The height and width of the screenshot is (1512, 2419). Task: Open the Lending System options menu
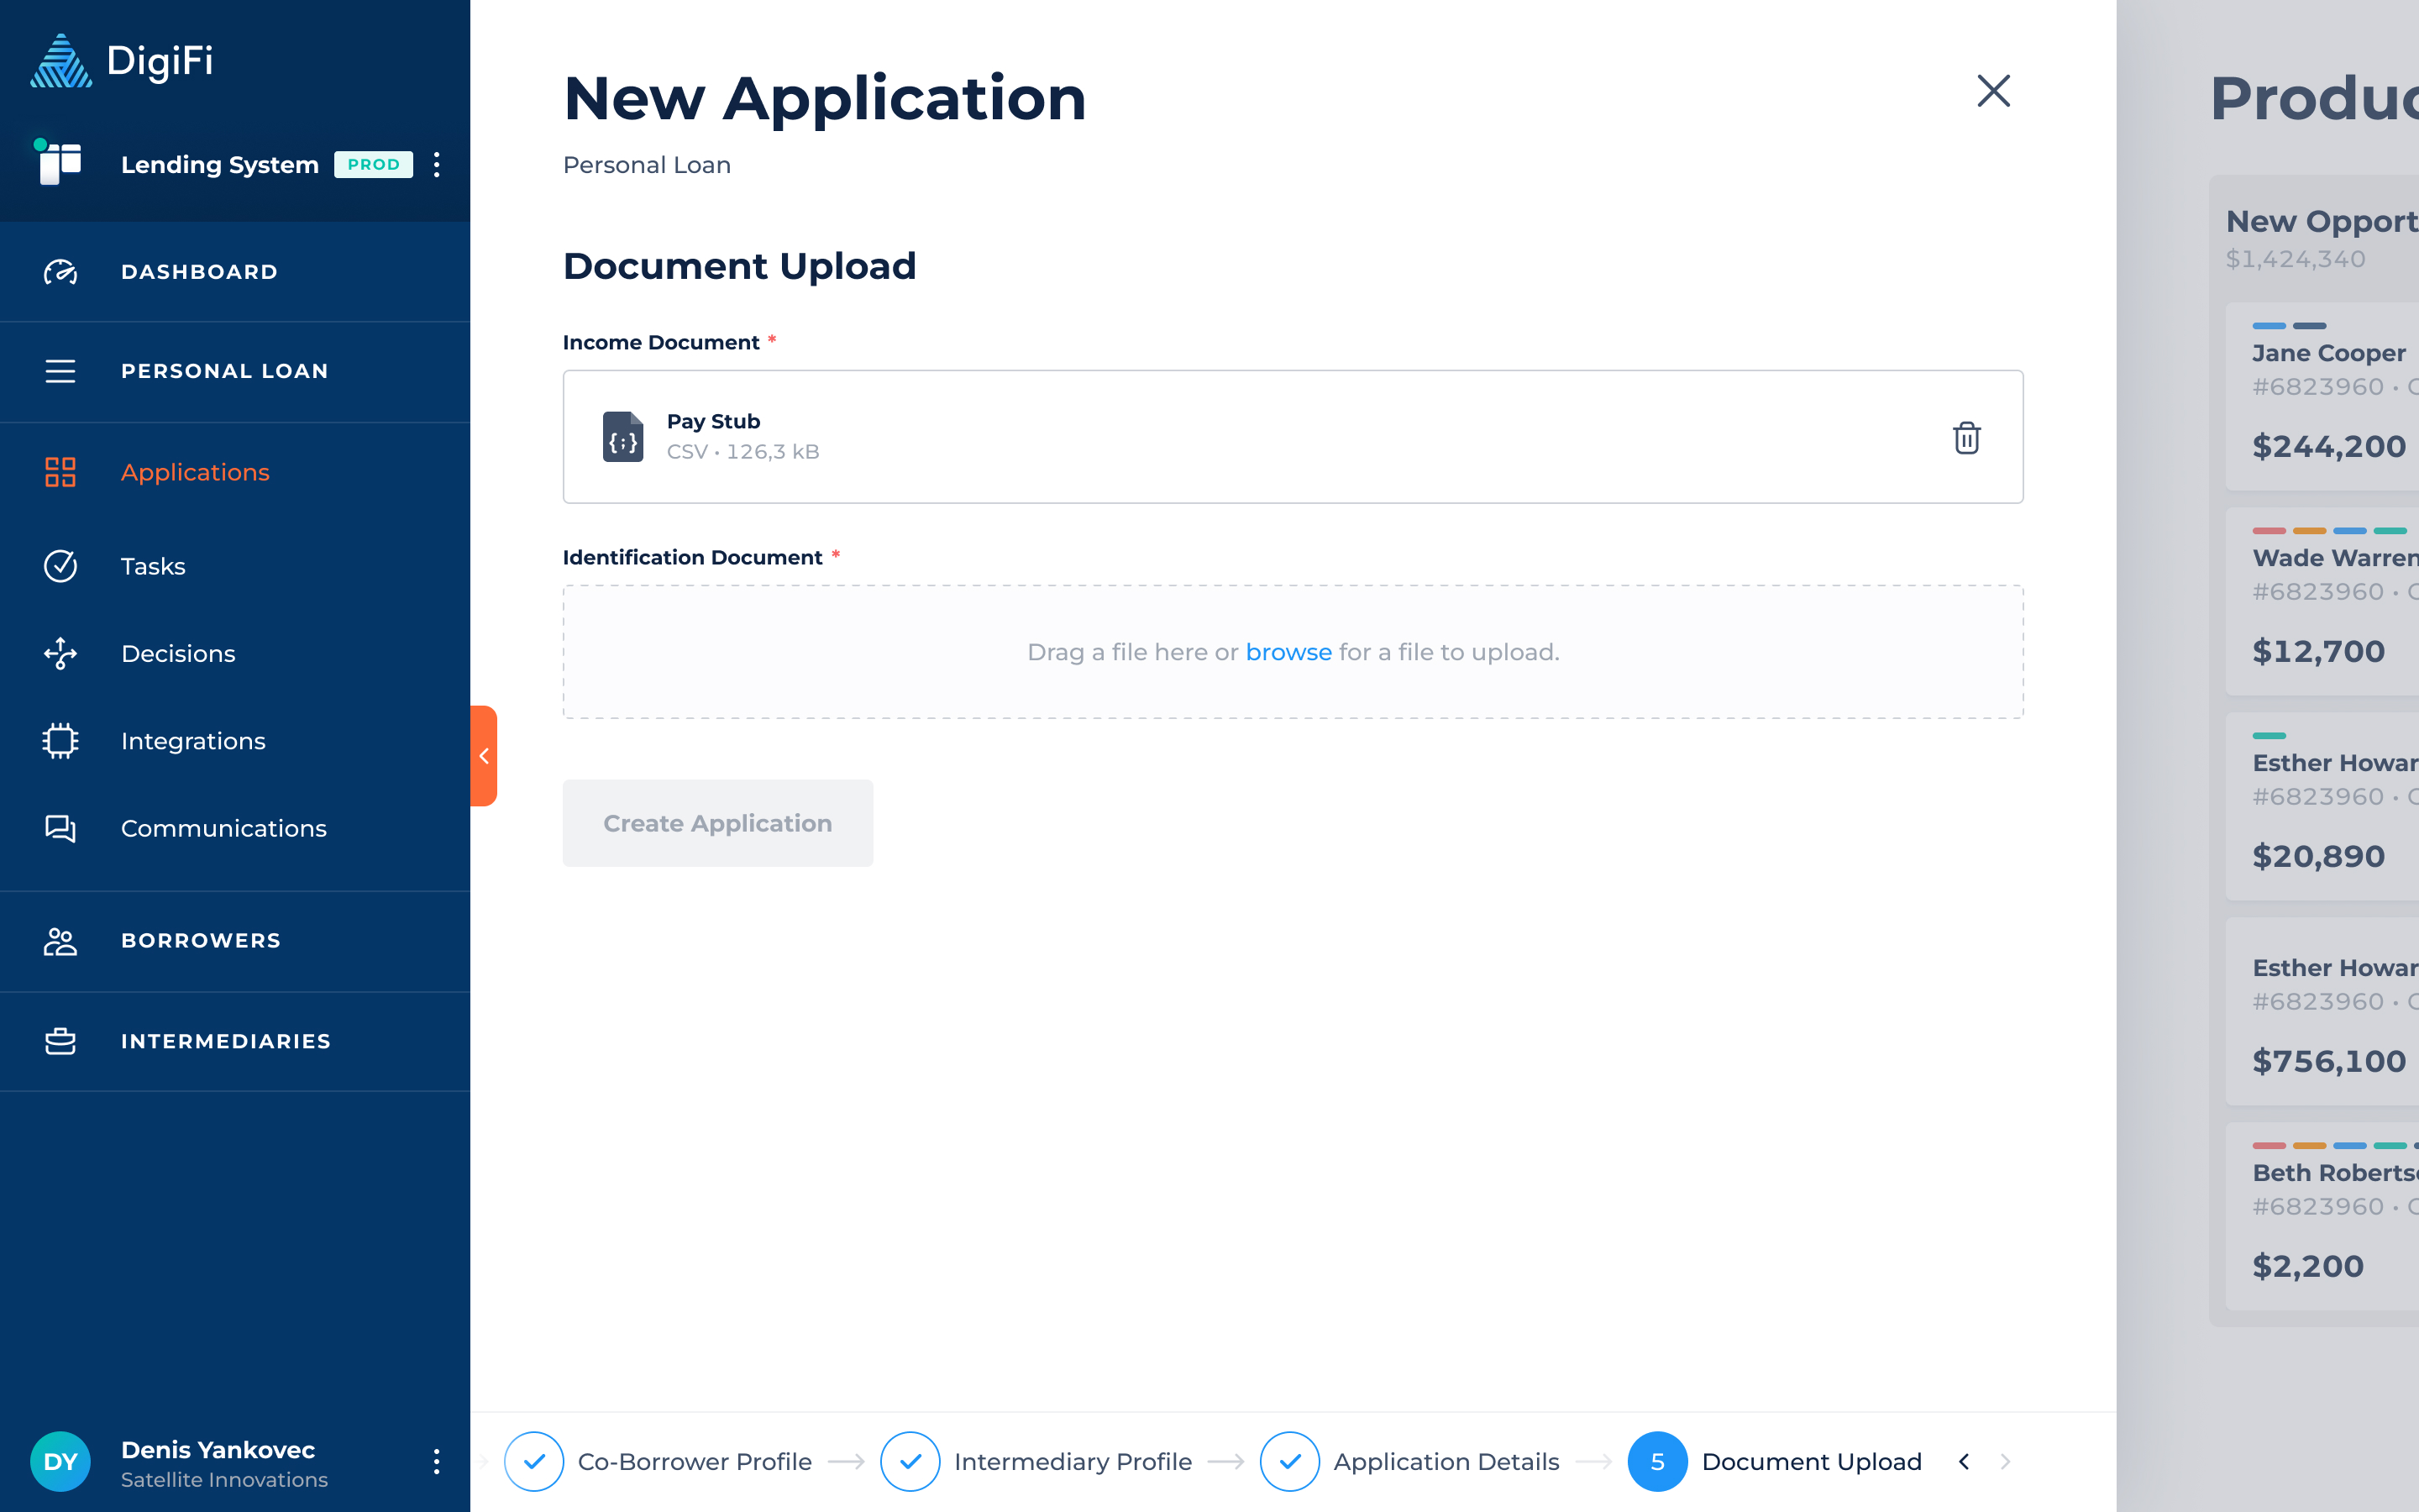tap(437, 165)
